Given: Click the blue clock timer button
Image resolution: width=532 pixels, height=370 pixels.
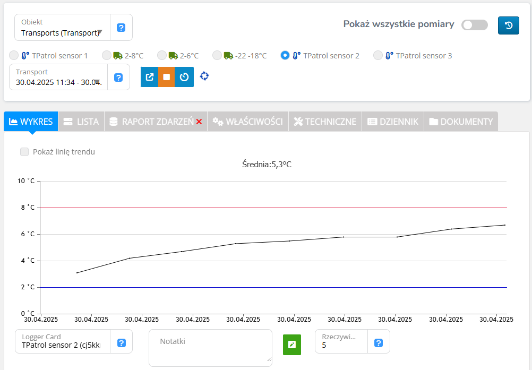Looking at the screenshot, I should 184,77.
